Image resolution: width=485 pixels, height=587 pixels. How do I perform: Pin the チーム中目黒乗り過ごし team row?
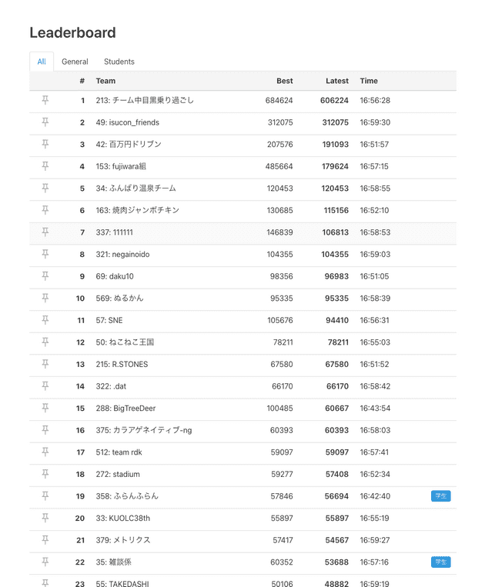click(x=45, y=100)
